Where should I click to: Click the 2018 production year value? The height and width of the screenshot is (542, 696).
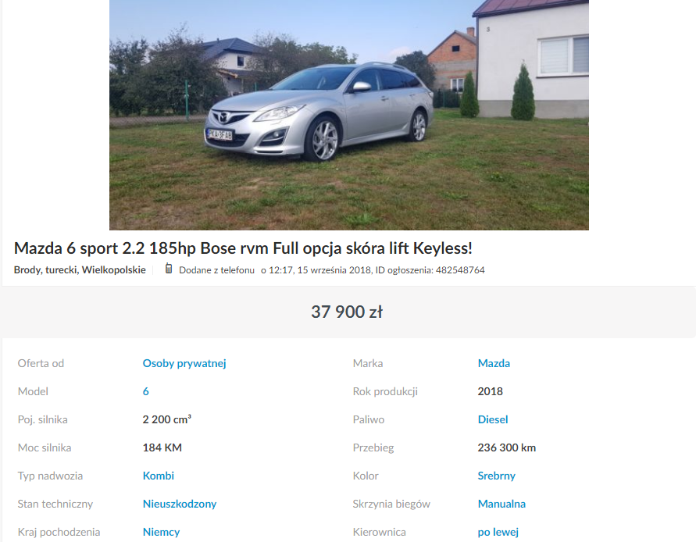tap(490, 391)
